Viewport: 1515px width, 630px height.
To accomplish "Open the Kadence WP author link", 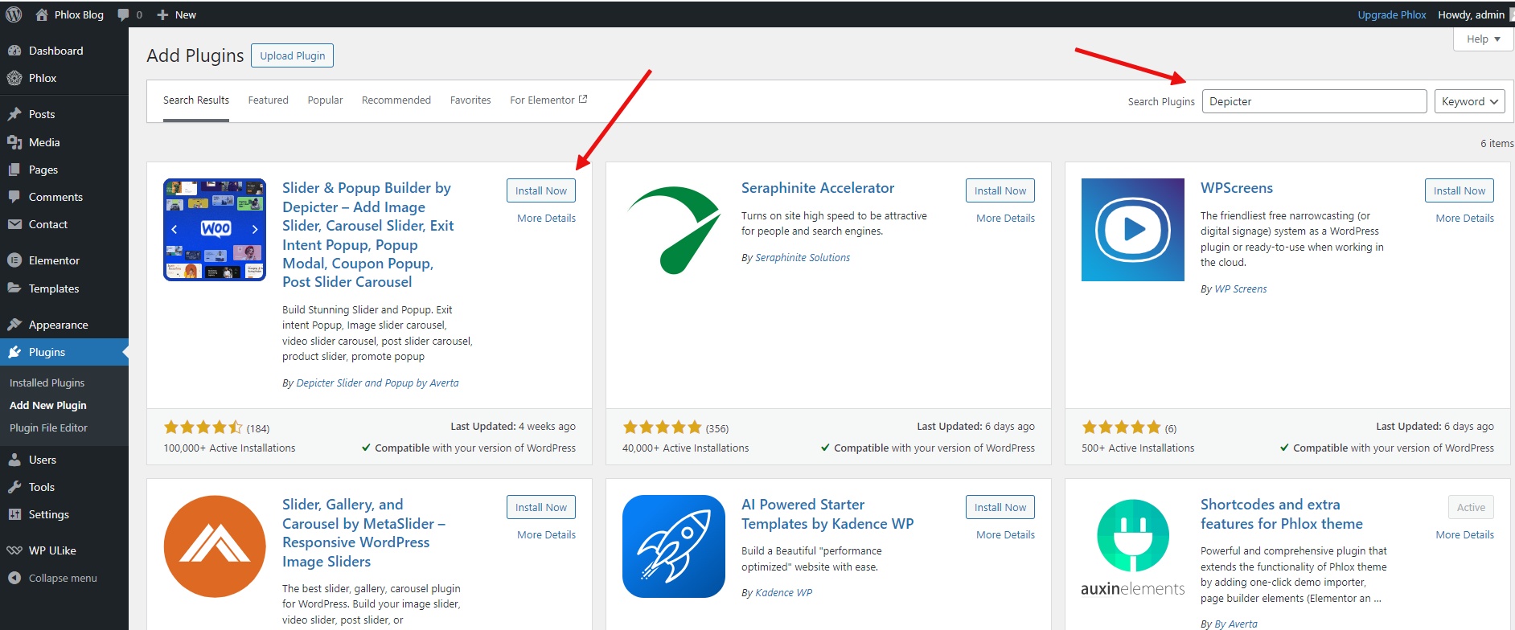I will click(783, 593).
